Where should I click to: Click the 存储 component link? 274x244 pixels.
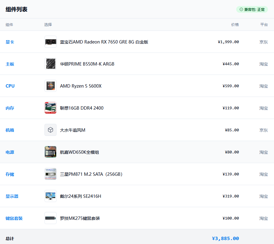click(x=10, y=174)
